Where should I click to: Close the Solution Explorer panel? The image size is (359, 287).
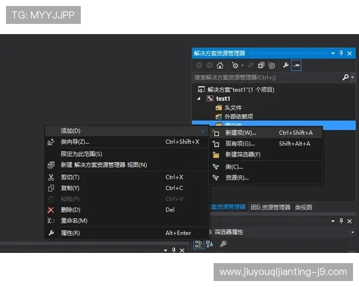[x=349, y=53]
